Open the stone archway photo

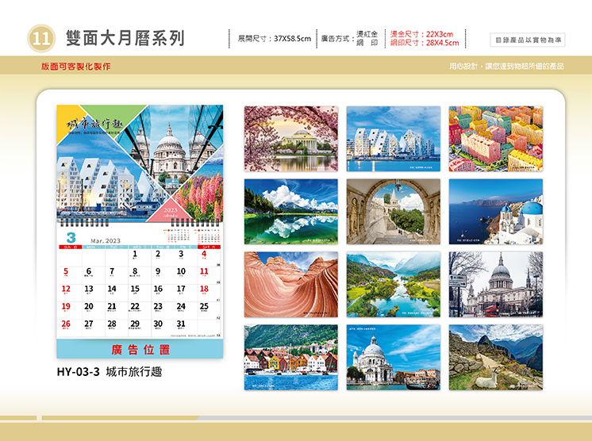[x=393, y=212]
